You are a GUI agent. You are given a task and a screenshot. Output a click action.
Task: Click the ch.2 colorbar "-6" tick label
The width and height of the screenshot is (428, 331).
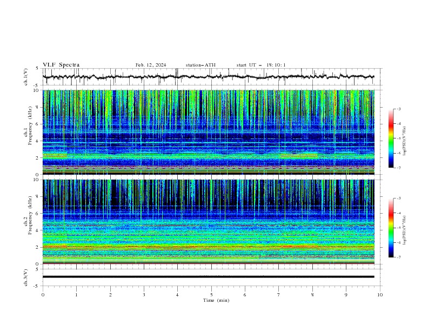399,242
